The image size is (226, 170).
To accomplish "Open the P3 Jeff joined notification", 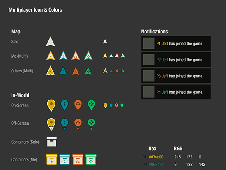I will pyautogui.click(x=176, y=76).
